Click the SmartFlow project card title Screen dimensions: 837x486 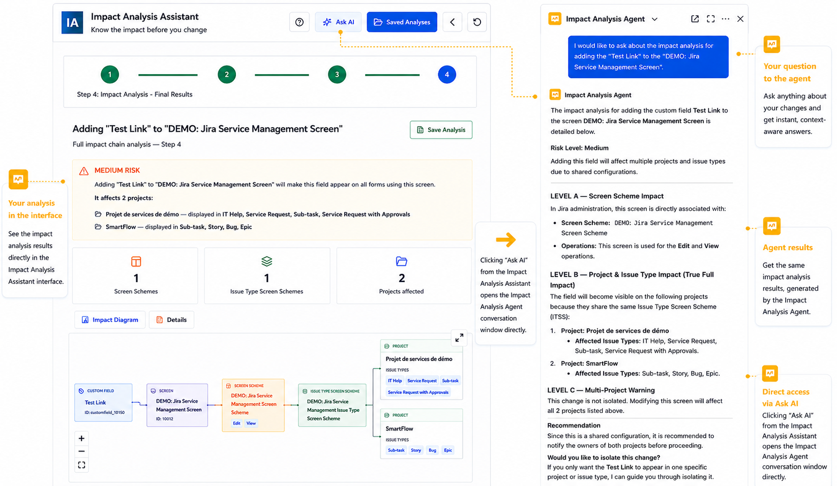pyautogui.click(x=399, y=429)
